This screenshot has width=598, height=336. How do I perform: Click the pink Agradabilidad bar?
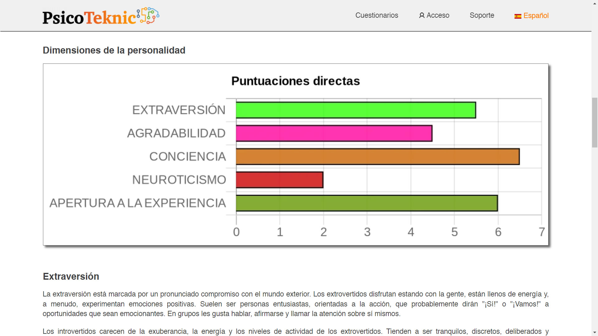click(x=334, y=133)
